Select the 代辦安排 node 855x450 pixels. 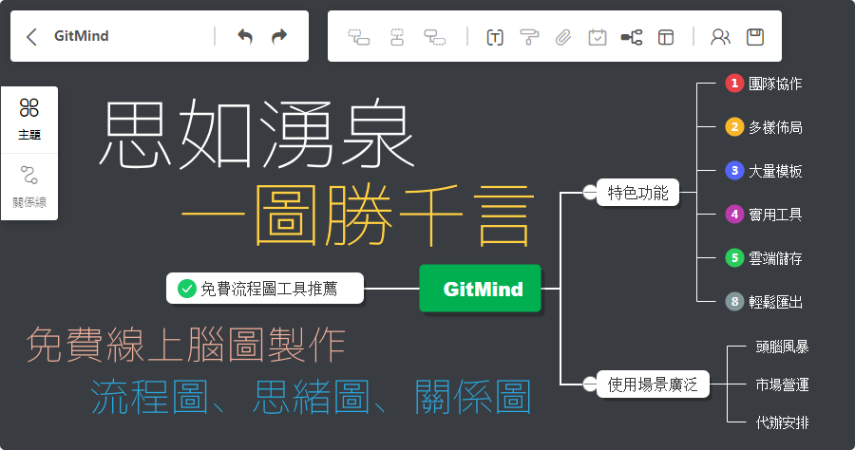(x=782, y=422)
